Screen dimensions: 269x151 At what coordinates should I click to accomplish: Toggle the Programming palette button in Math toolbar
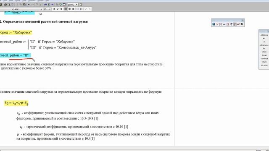coord(235,24)
